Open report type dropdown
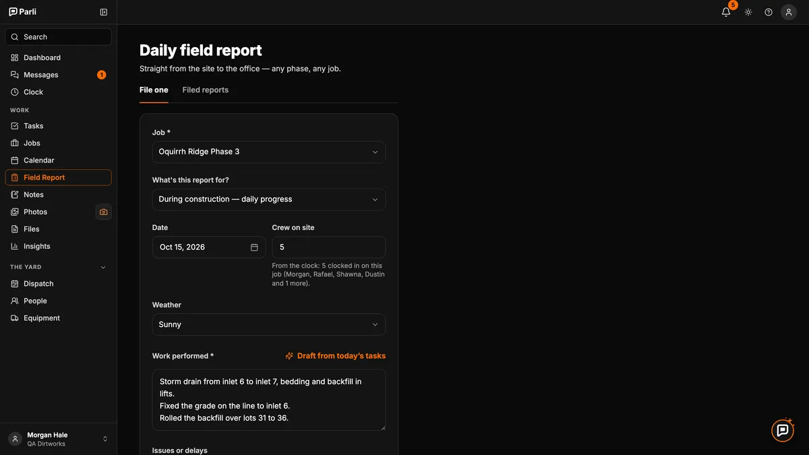Screen dimensions: 809x455 click(269, 200)
